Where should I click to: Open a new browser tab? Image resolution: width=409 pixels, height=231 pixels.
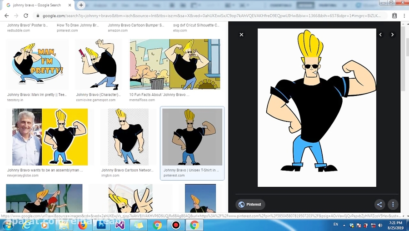[81, 5]
